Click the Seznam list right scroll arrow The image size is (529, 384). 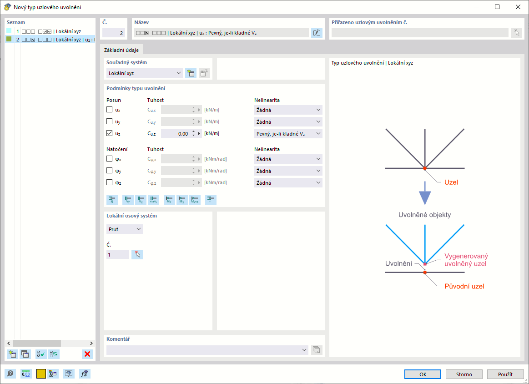click(x=91, y=343)
